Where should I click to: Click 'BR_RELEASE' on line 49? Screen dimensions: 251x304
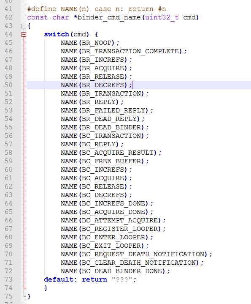click(x=103, y=77)
